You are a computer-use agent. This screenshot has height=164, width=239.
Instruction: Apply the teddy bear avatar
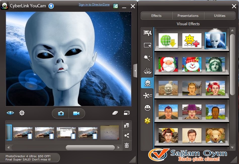215,135
